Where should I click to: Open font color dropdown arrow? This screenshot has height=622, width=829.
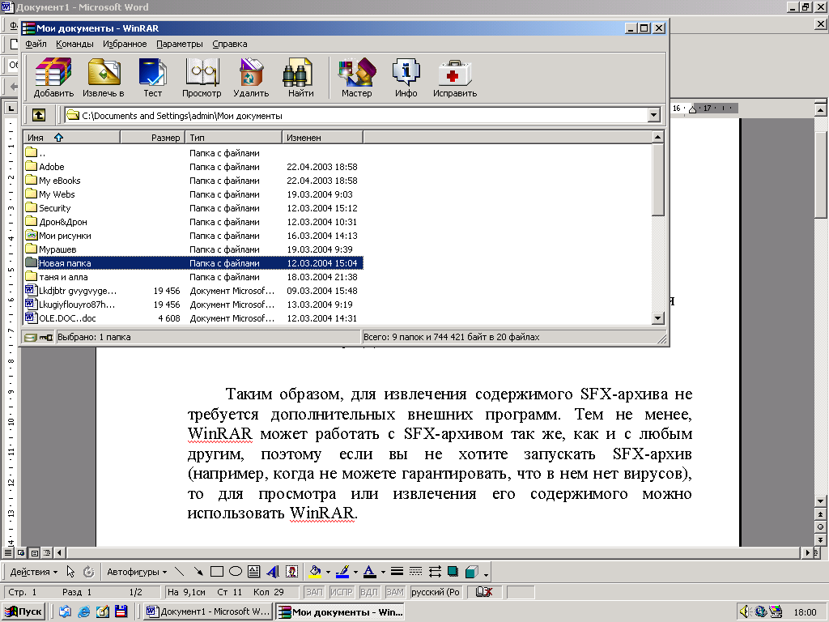pos(383,572)
